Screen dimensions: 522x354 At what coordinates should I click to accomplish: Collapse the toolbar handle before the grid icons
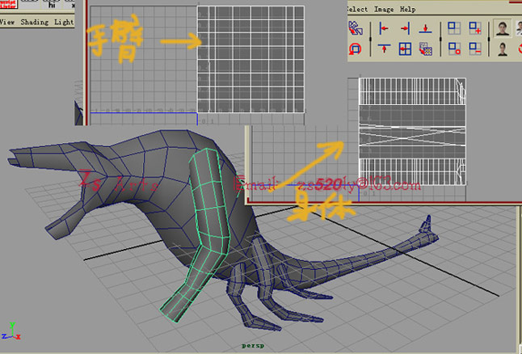[x=440, y=39]
